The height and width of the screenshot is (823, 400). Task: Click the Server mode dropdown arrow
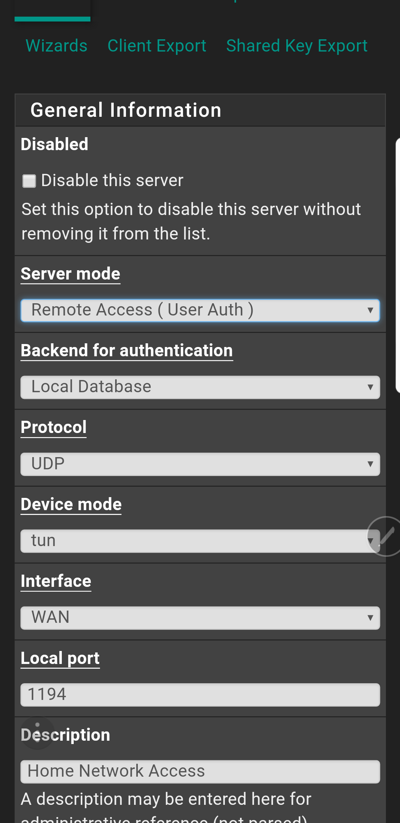(370, 310)
